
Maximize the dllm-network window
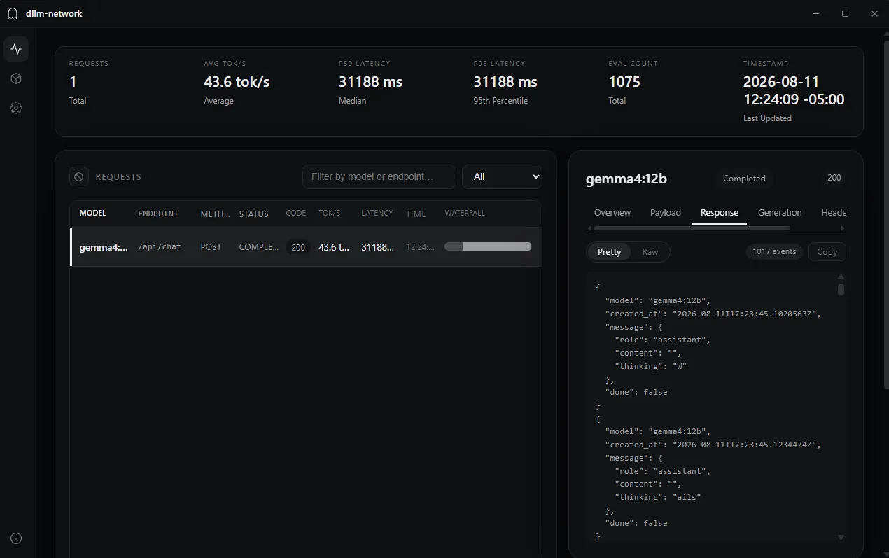click(x=845, y=13)
